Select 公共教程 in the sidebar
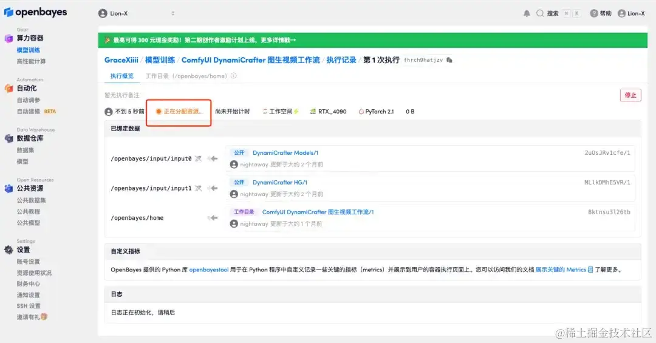The width and height of the screenshot is (656, 343). click(x=29, y=212)
